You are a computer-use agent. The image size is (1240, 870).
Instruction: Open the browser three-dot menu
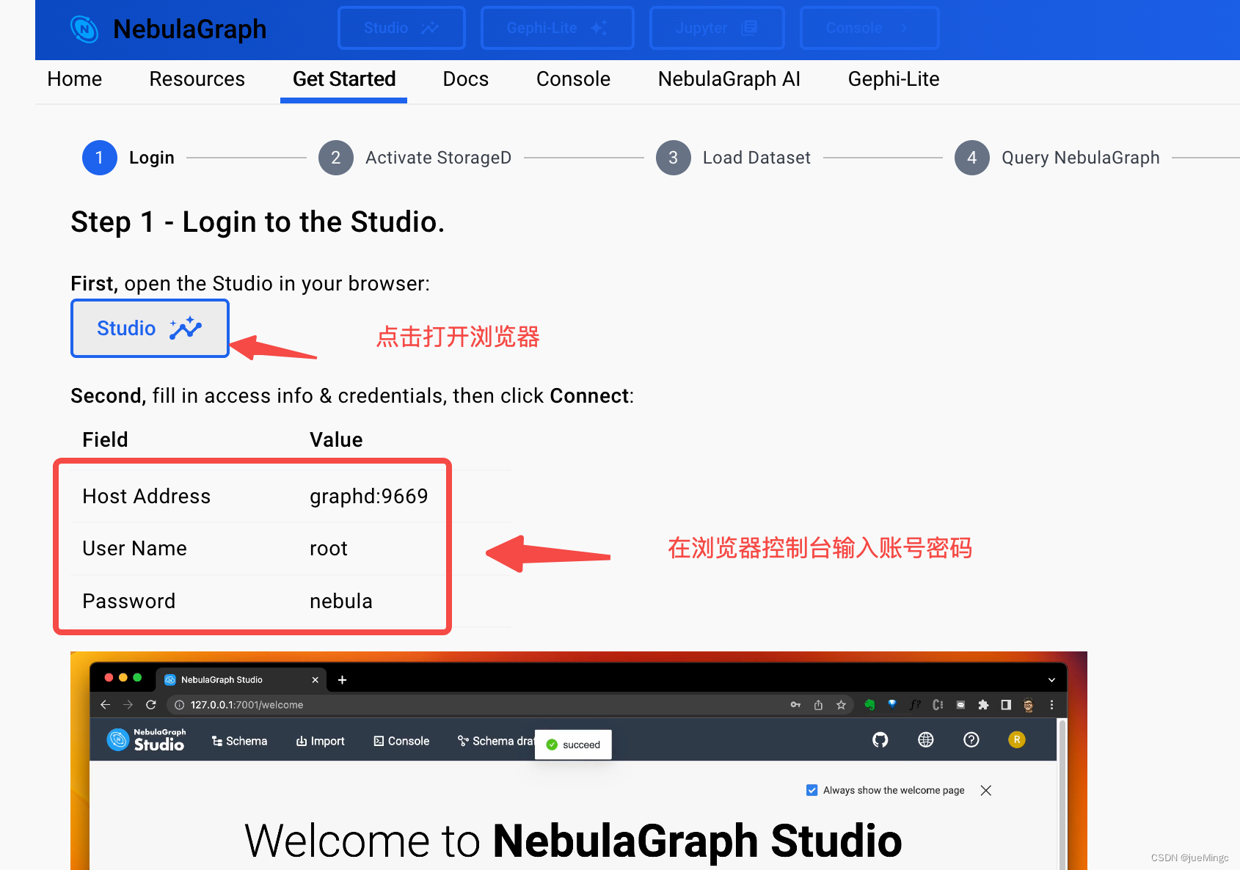[1051, 705]
